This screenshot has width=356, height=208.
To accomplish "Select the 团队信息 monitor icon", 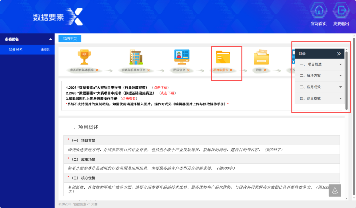I will point(182,57).
